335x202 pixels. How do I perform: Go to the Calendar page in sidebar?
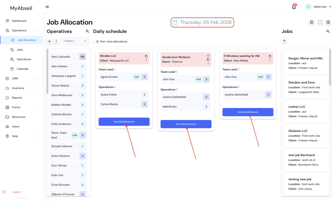[x=23, y=69]
